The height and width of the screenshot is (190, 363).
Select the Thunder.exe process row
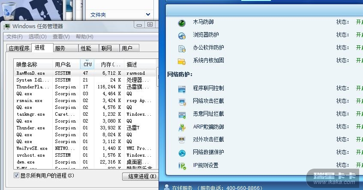point(85,128)
